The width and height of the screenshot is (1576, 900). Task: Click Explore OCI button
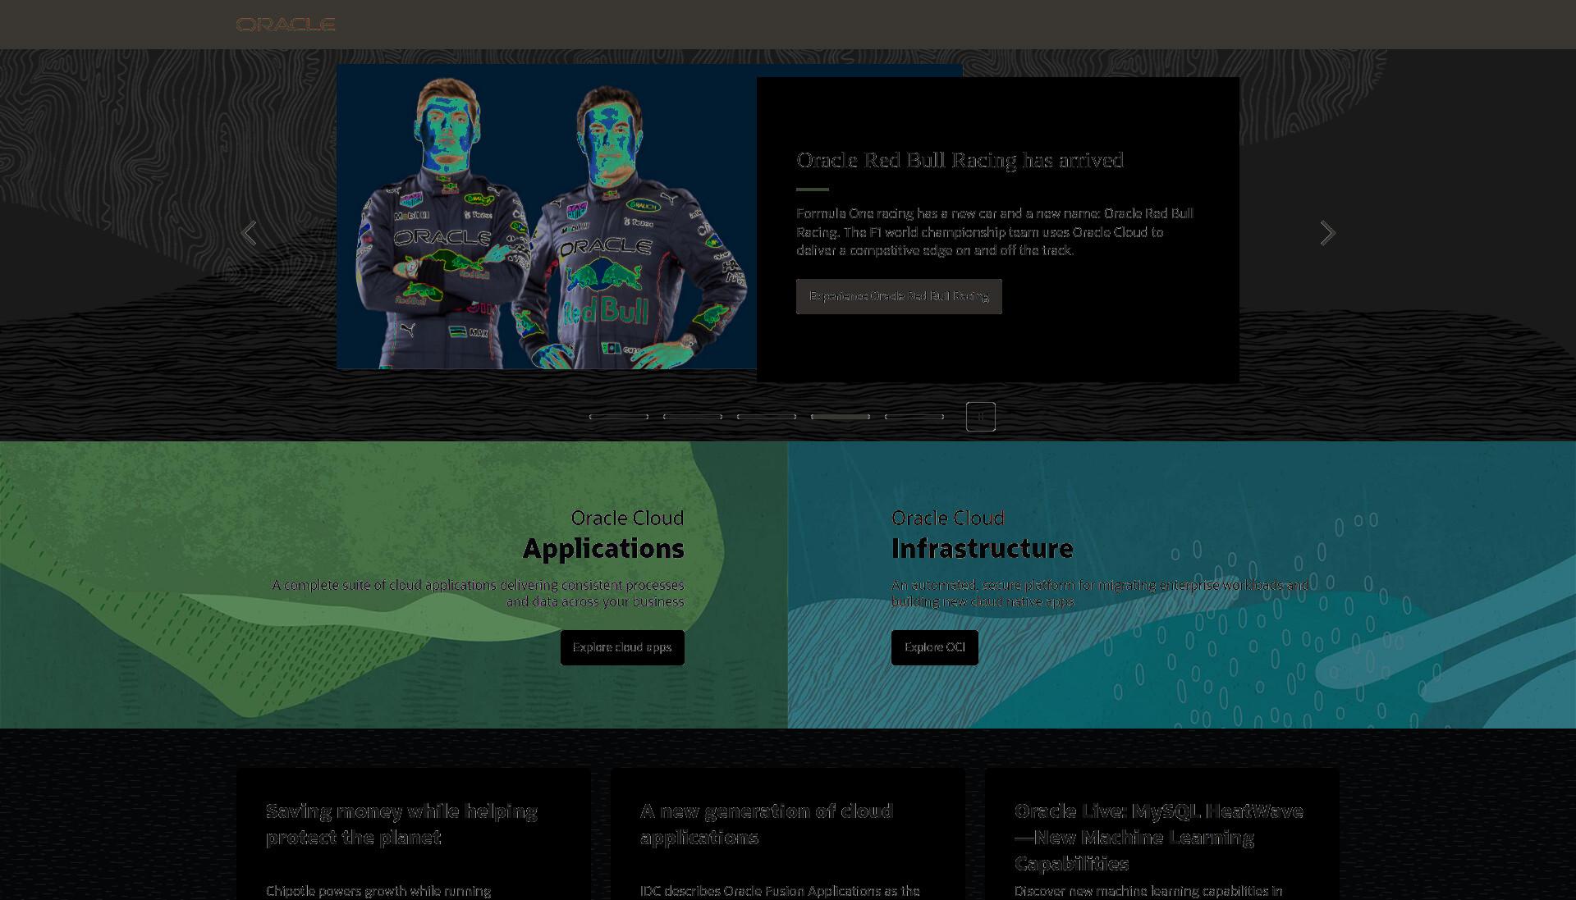click(x=934, y=647)
